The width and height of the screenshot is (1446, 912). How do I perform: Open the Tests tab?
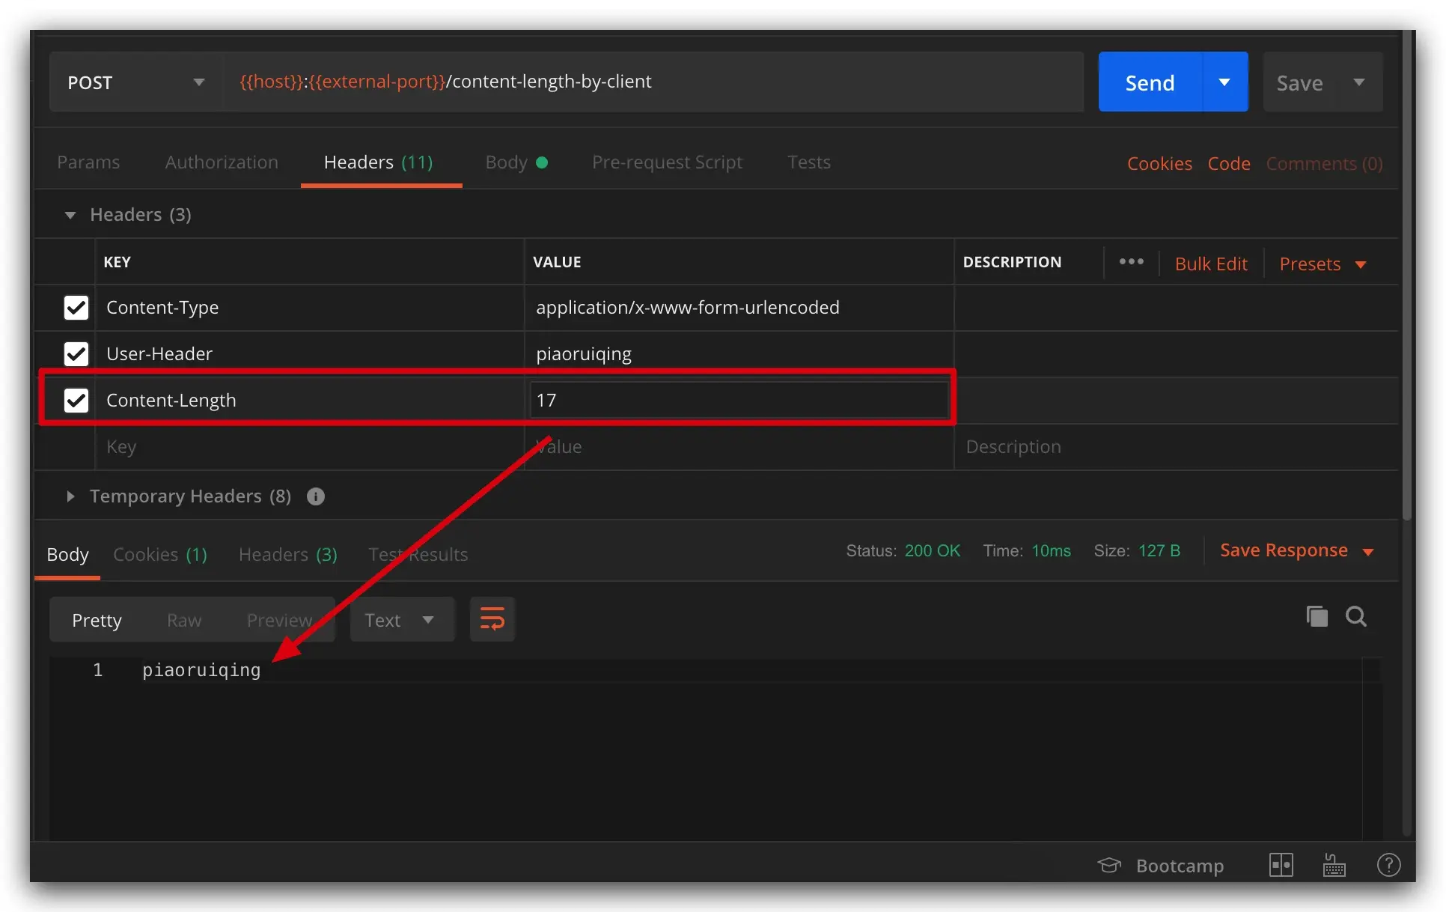coord(809,162)
